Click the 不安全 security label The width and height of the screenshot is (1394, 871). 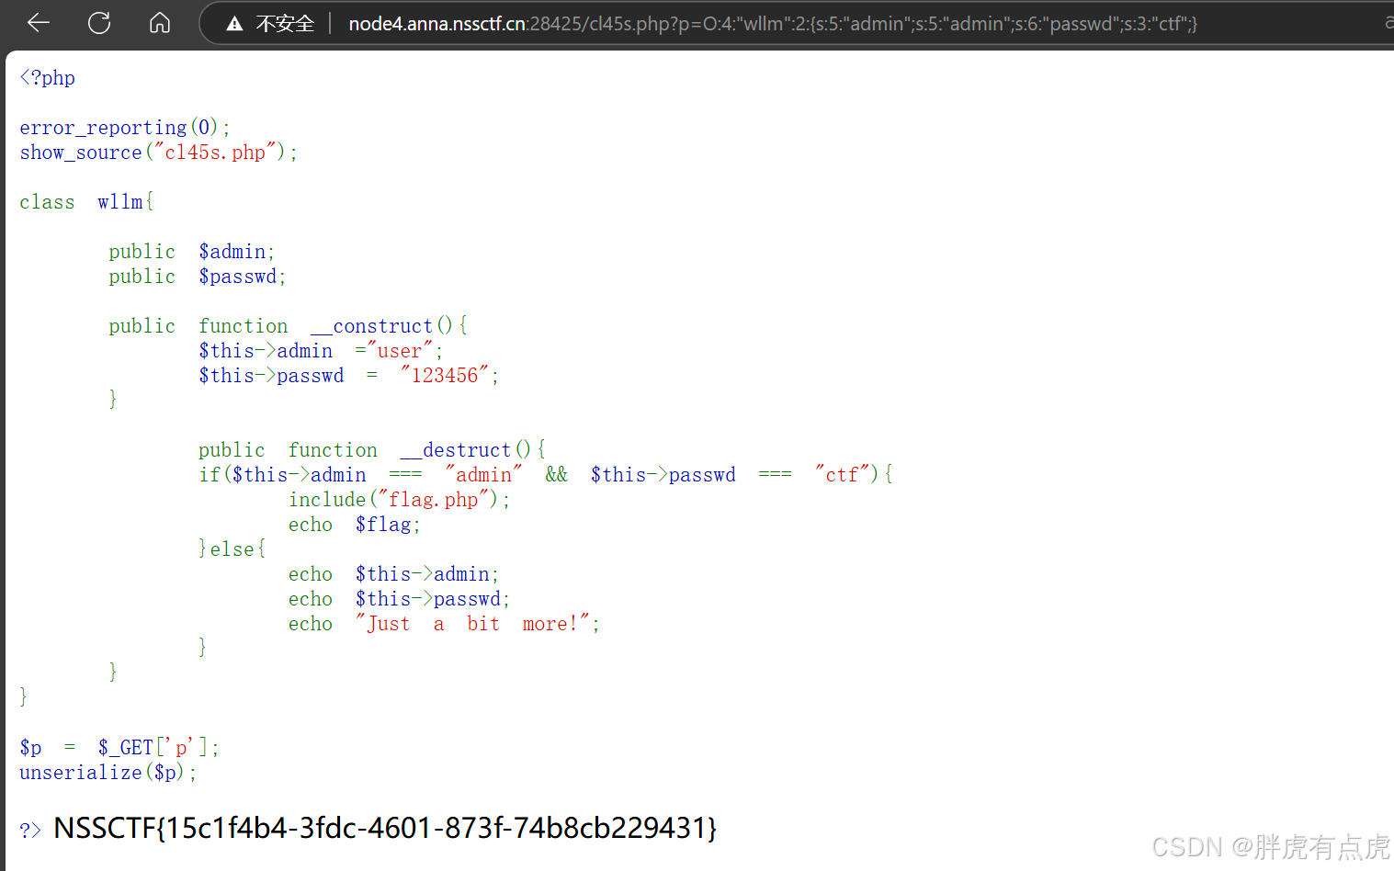point(285,24)
